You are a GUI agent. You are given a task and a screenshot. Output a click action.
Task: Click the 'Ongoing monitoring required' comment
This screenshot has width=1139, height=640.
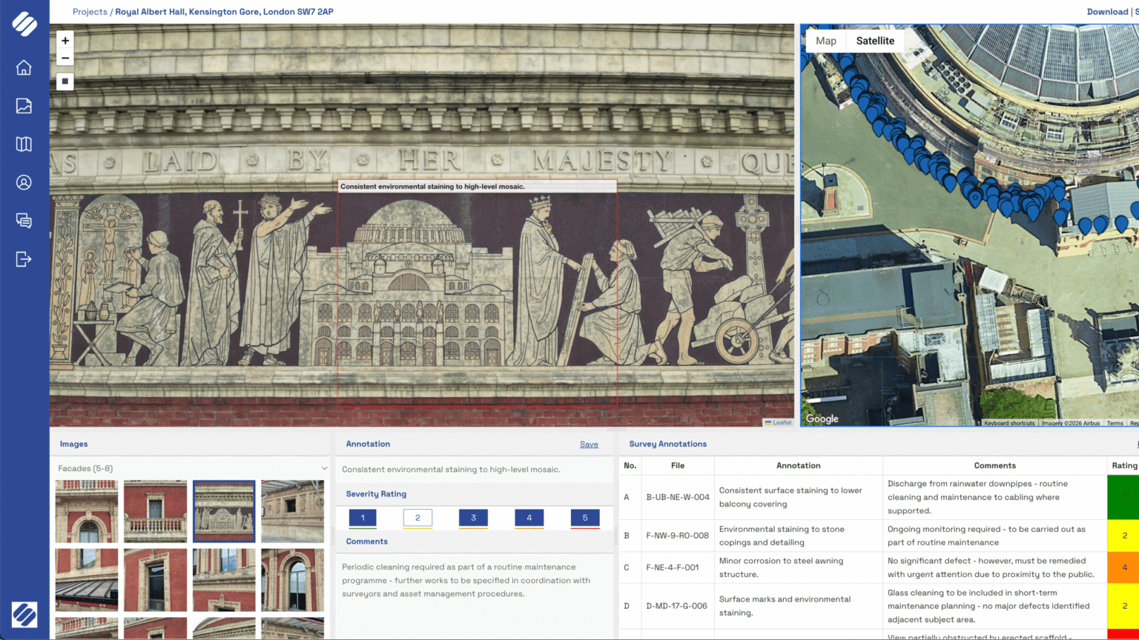click(986, 536)
